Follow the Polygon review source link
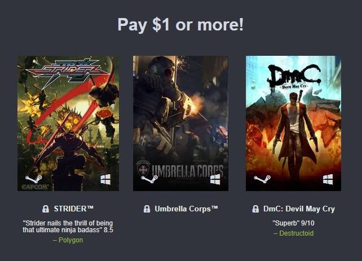Viewport: 362px width, 261px height. point(70,240)
